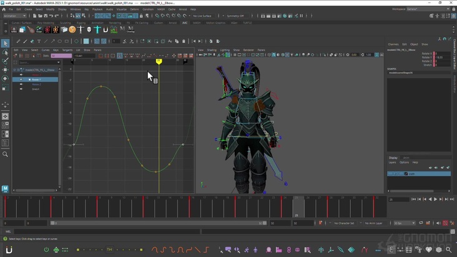Click the magnifier search icon in left toolbox
The width and height of the screenshot is (457, 257).
point(5,154)
